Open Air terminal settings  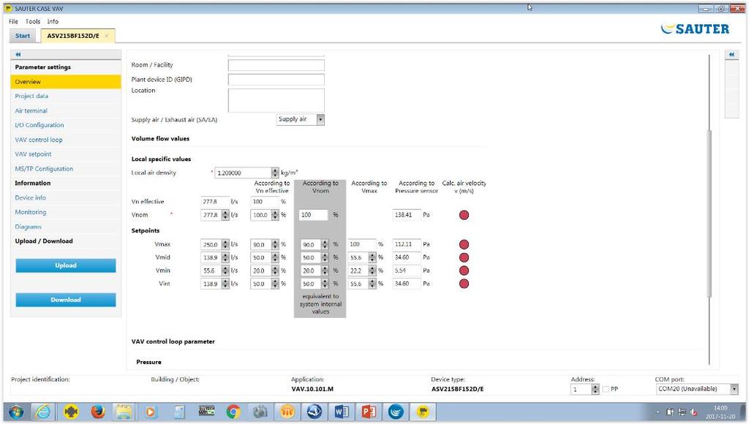(x=31, y=111)
